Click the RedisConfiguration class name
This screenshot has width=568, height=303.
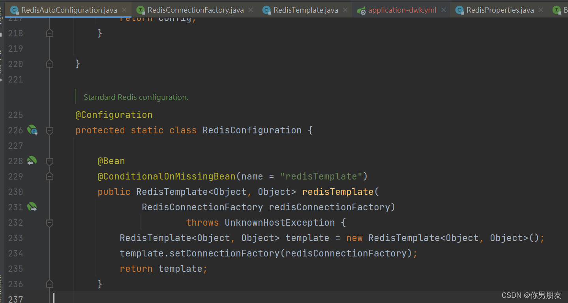pos(252,130)
